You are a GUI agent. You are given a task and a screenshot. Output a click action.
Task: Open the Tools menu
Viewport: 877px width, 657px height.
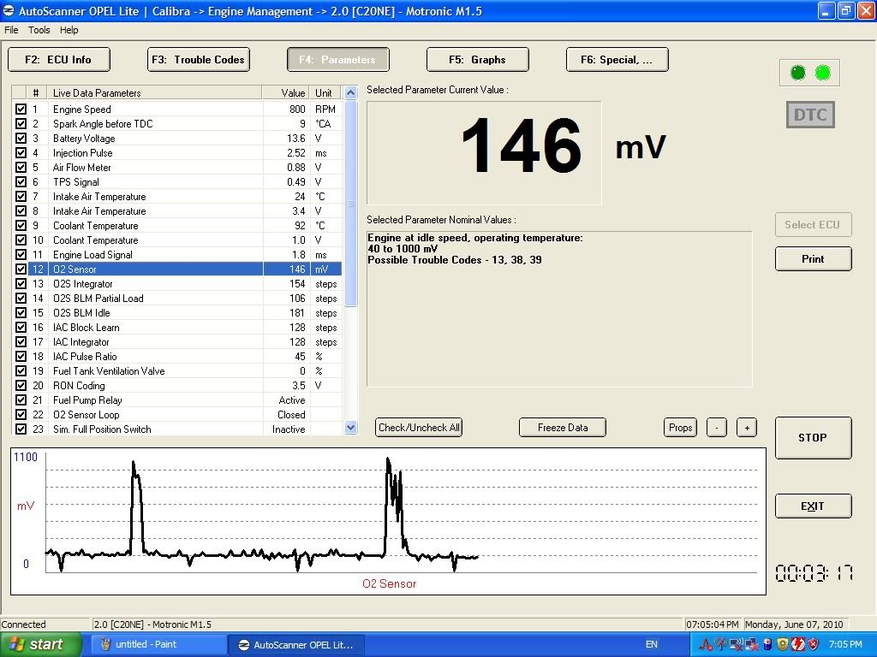click(39, 30)
